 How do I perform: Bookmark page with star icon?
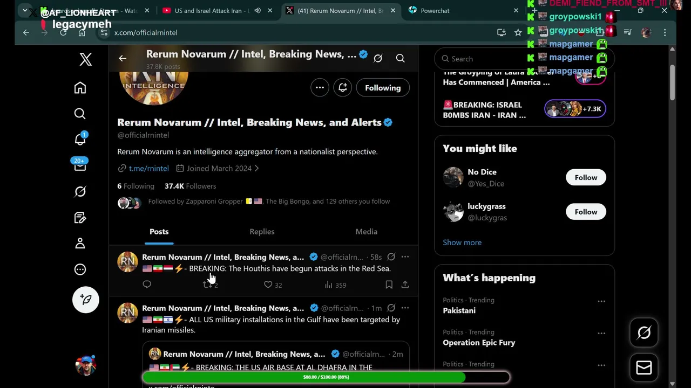tap(518, 32)
